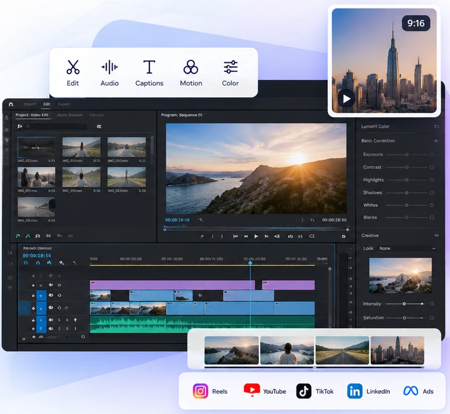Viewport: 450px width, 414px height.
Task: Select the person-walking-on-road clip lasting 0:20
Action: pyautogui.click(x=127, y=177)
